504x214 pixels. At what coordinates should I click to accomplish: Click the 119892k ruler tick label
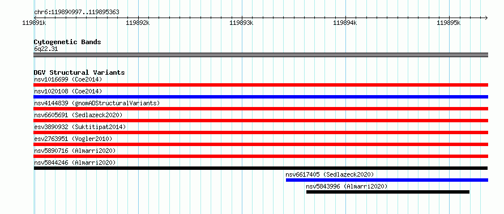point(138,23)
